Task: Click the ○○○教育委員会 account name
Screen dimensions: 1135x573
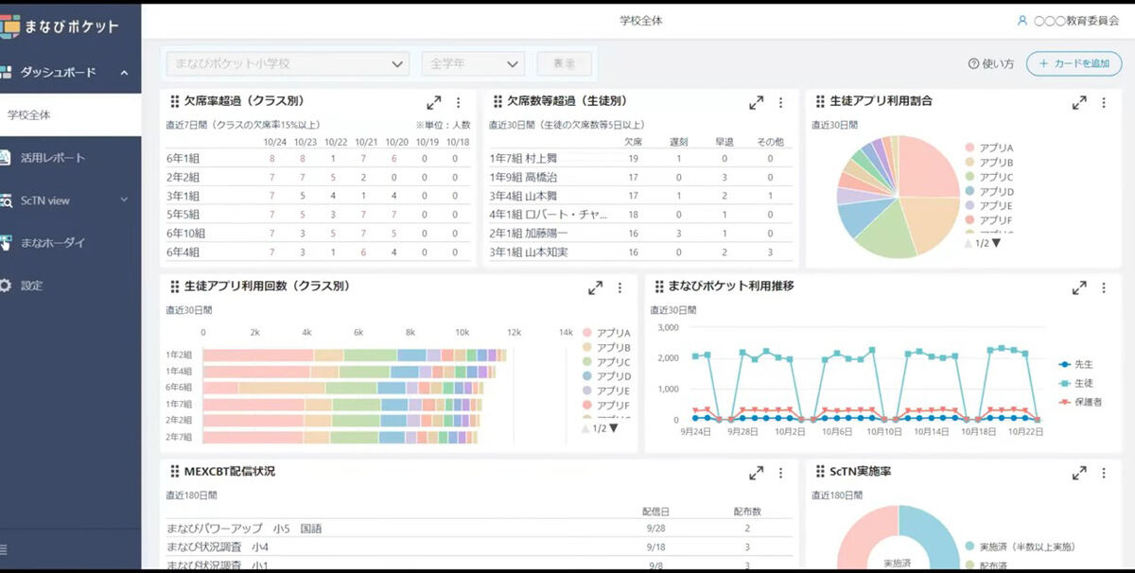Action: point(1076,20)
